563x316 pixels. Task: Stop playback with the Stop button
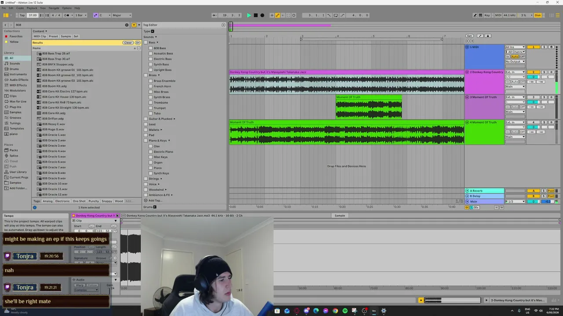point(256,15)
